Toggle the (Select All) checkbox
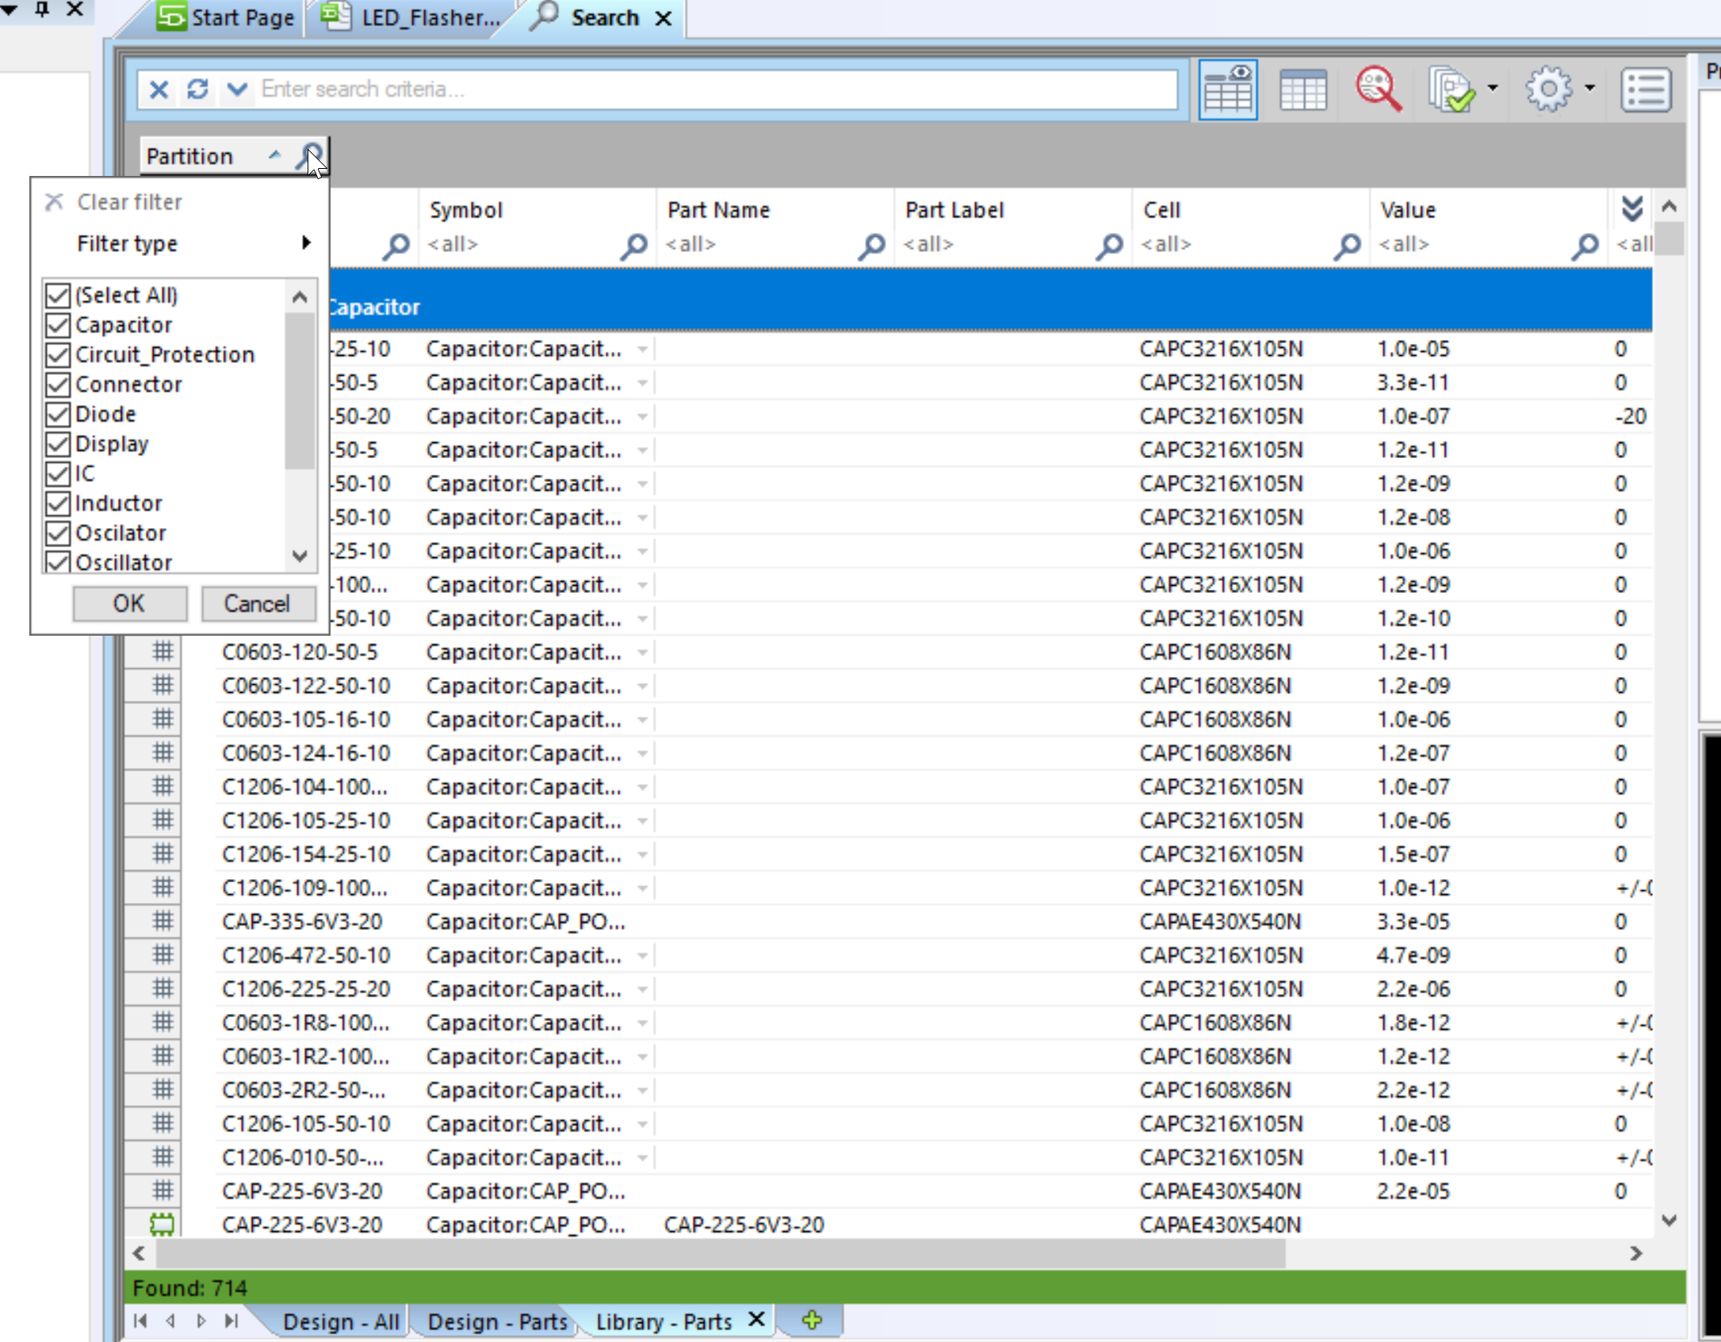The height and width of the screenshot is (1342, 1721). point(58,295)
